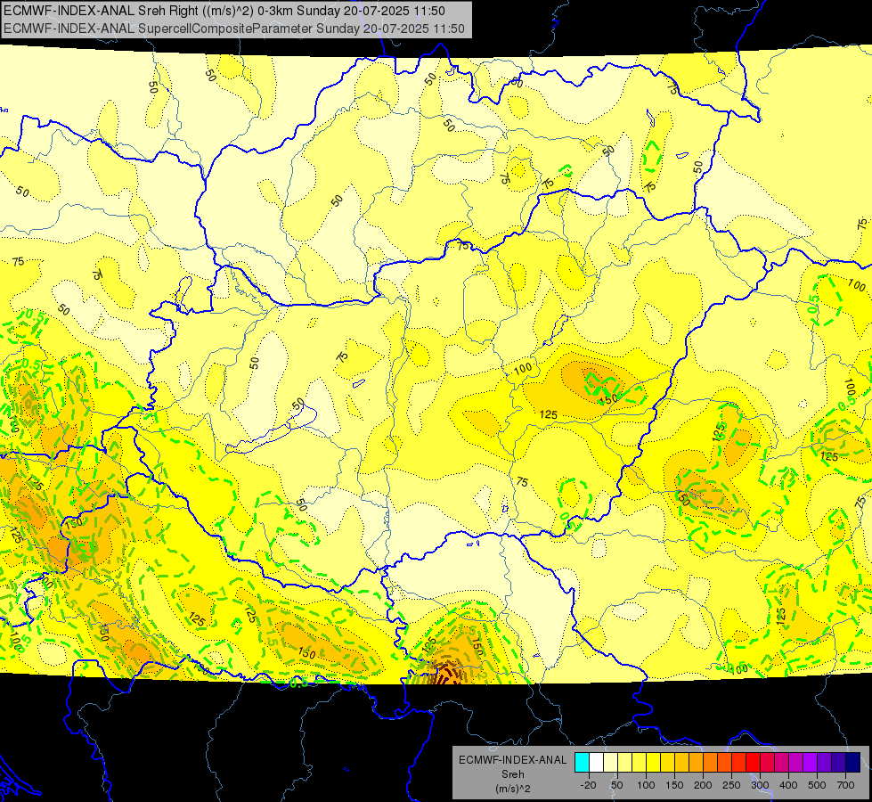The width and height of the screenshot is (872, 802).
Task: Click the legend scale tick label '200'
Action: click(703, 785)
